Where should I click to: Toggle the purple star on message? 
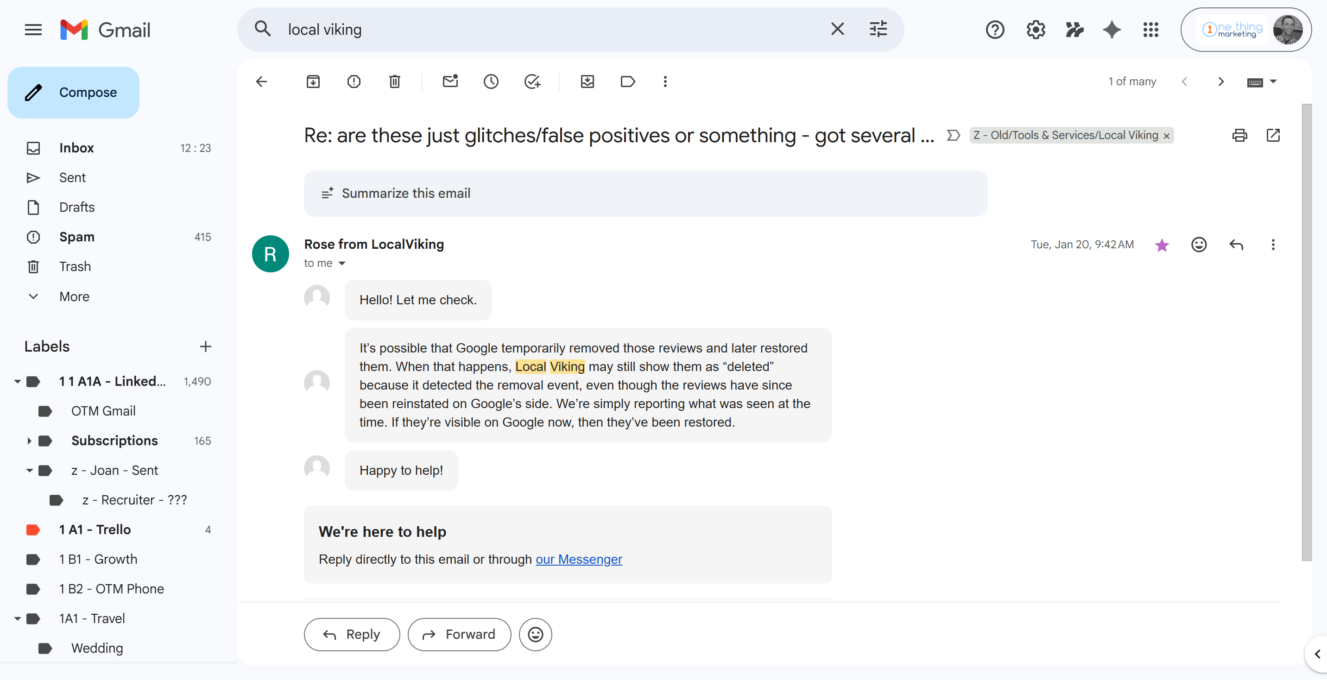tap(1162, 245)
